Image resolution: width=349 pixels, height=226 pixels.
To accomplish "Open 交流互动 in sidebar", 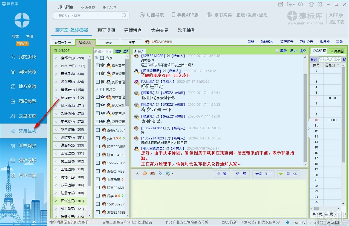I will point(23,131).
